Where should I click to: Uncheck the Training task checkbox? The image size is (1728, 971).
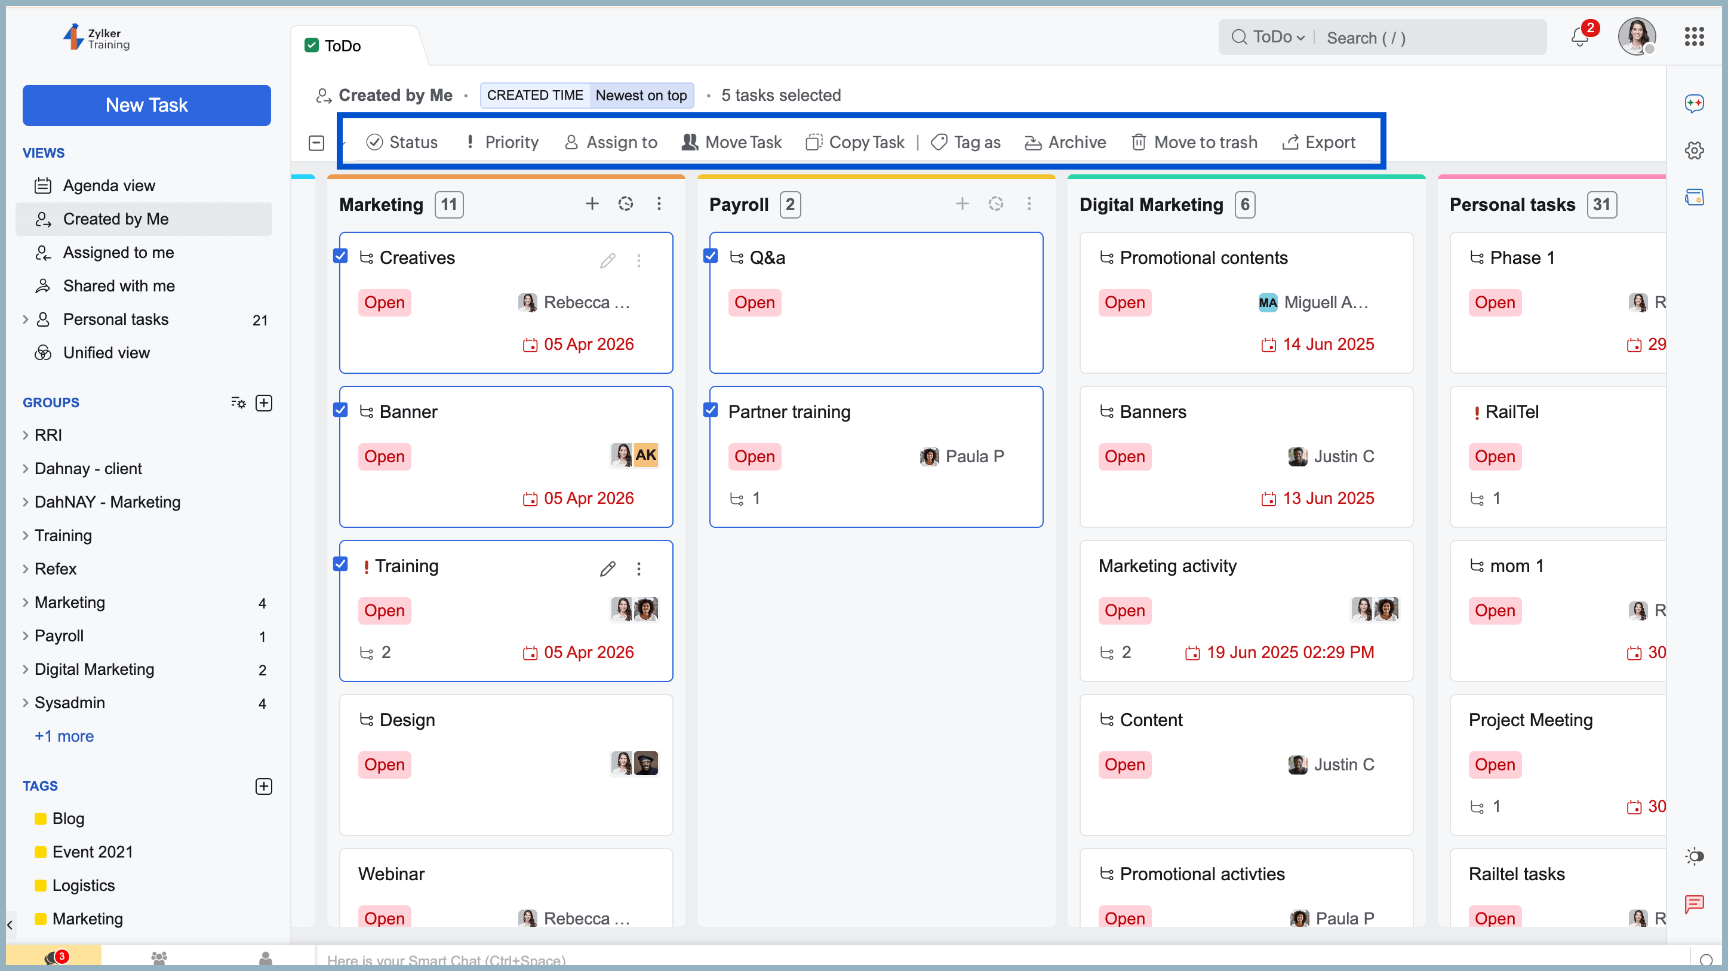[x=340, y=564]
